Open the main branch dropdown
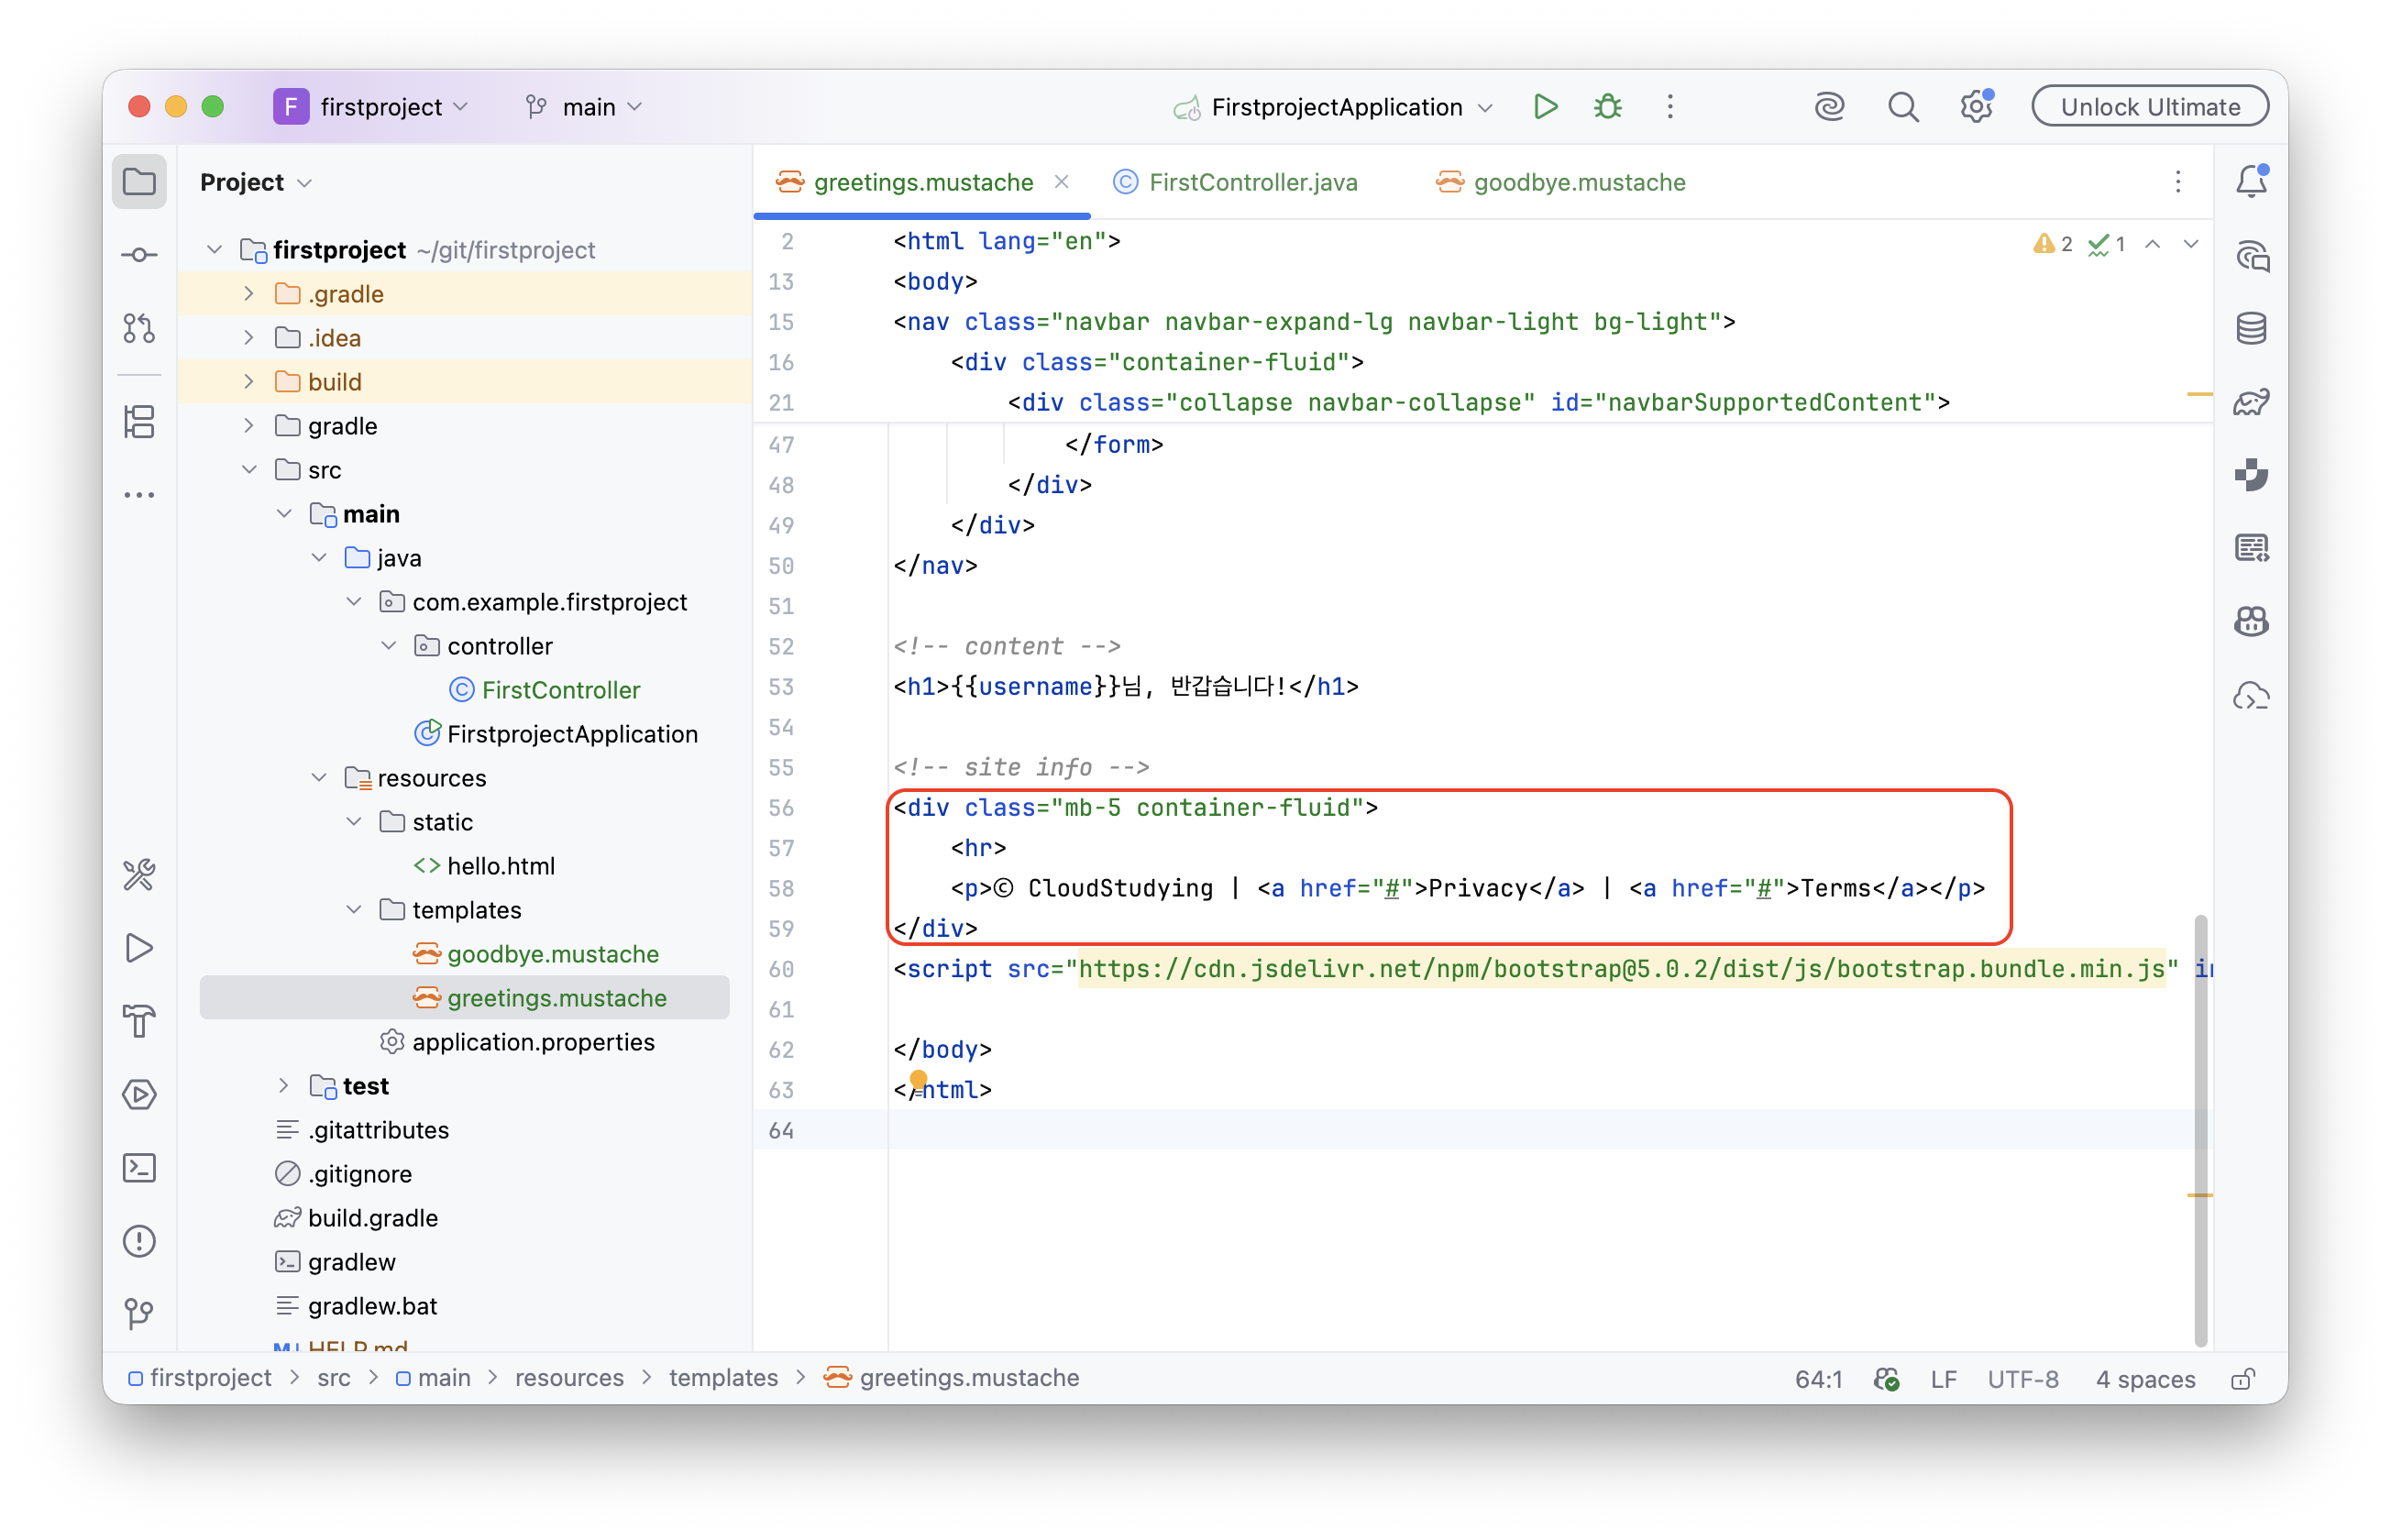 tap(586, 107)
